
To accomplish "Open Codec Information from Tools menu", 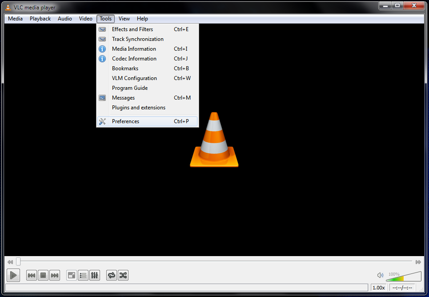I will click(148, 59).
